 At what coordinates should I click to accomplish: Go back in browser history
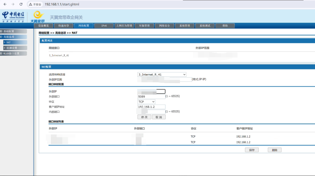[x=5, y=4]
